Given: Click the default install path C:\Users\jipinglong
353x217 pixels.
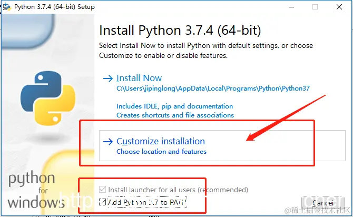Looking at the screenshot, I should (213, 88).
